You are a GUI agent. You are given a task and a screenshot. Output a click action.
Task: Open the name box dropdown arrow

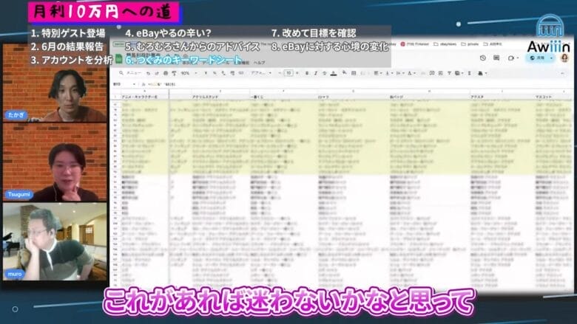point(134,84)
